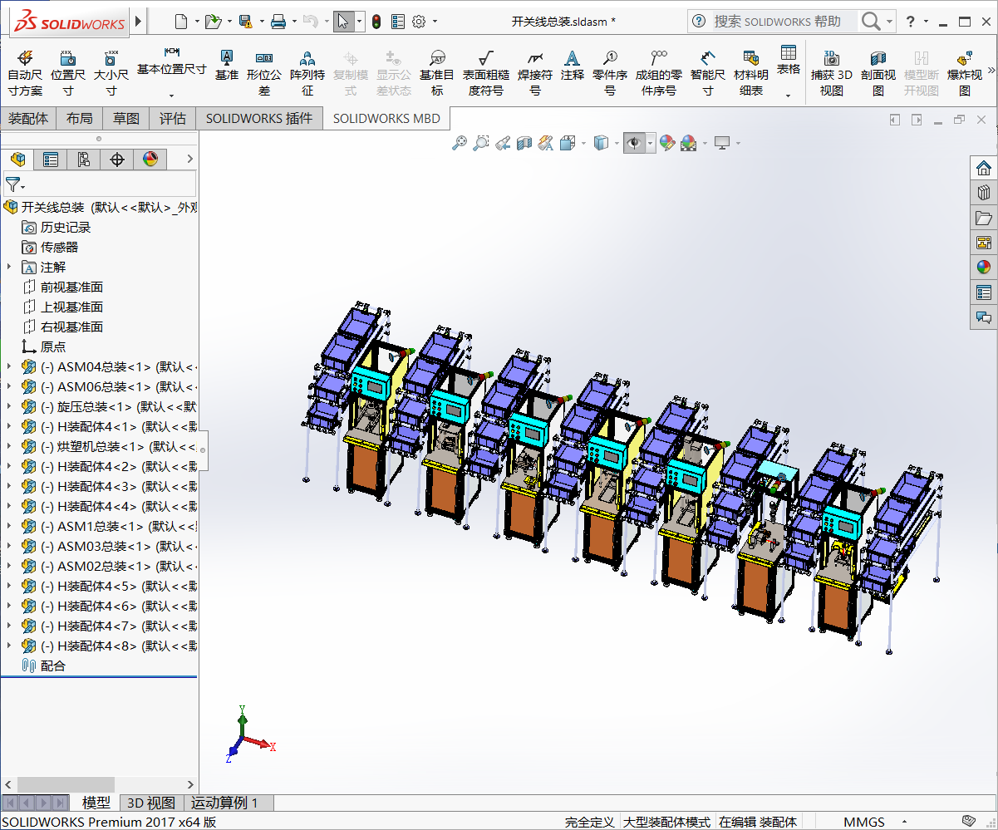The height and width of the screenshot is (830, 998).
Task: Select Surface Finish symbol tool
Action: tap(486, 72)
